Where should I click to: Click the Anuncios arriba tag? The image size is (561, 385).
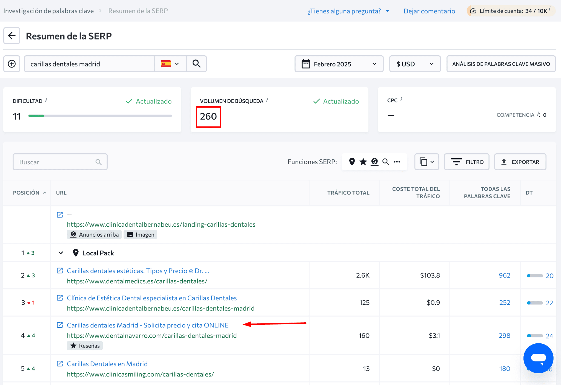tap(94, 234)
